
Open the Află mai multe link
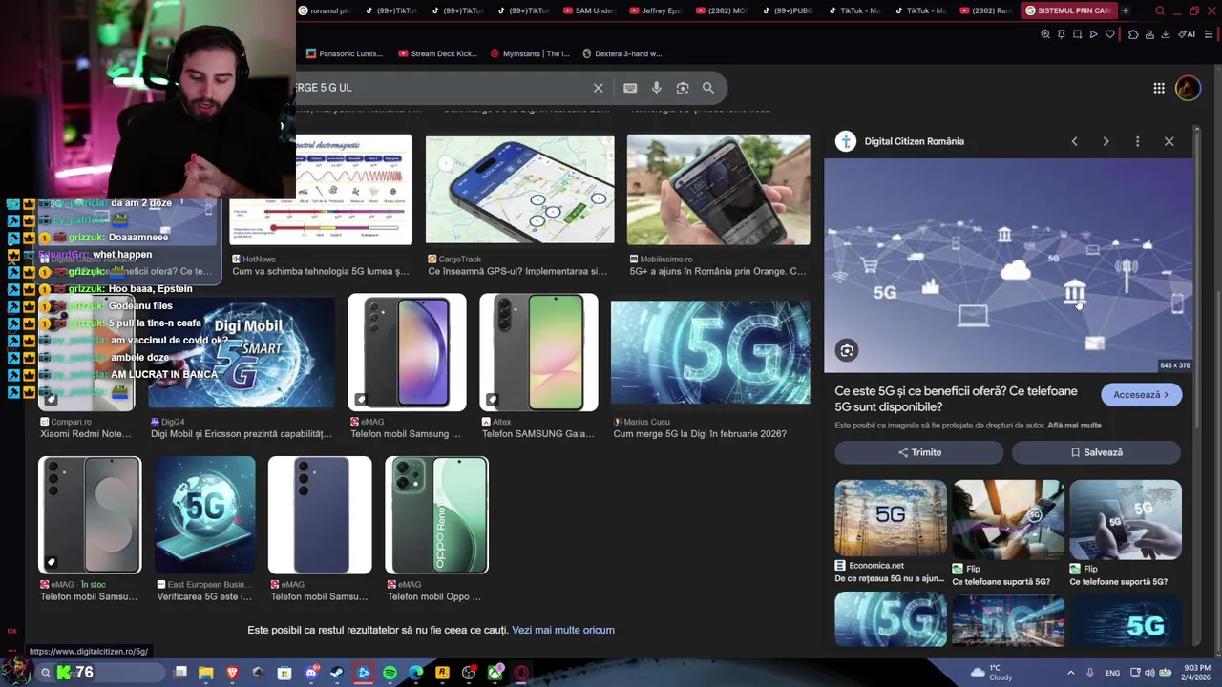point(1074,426)
